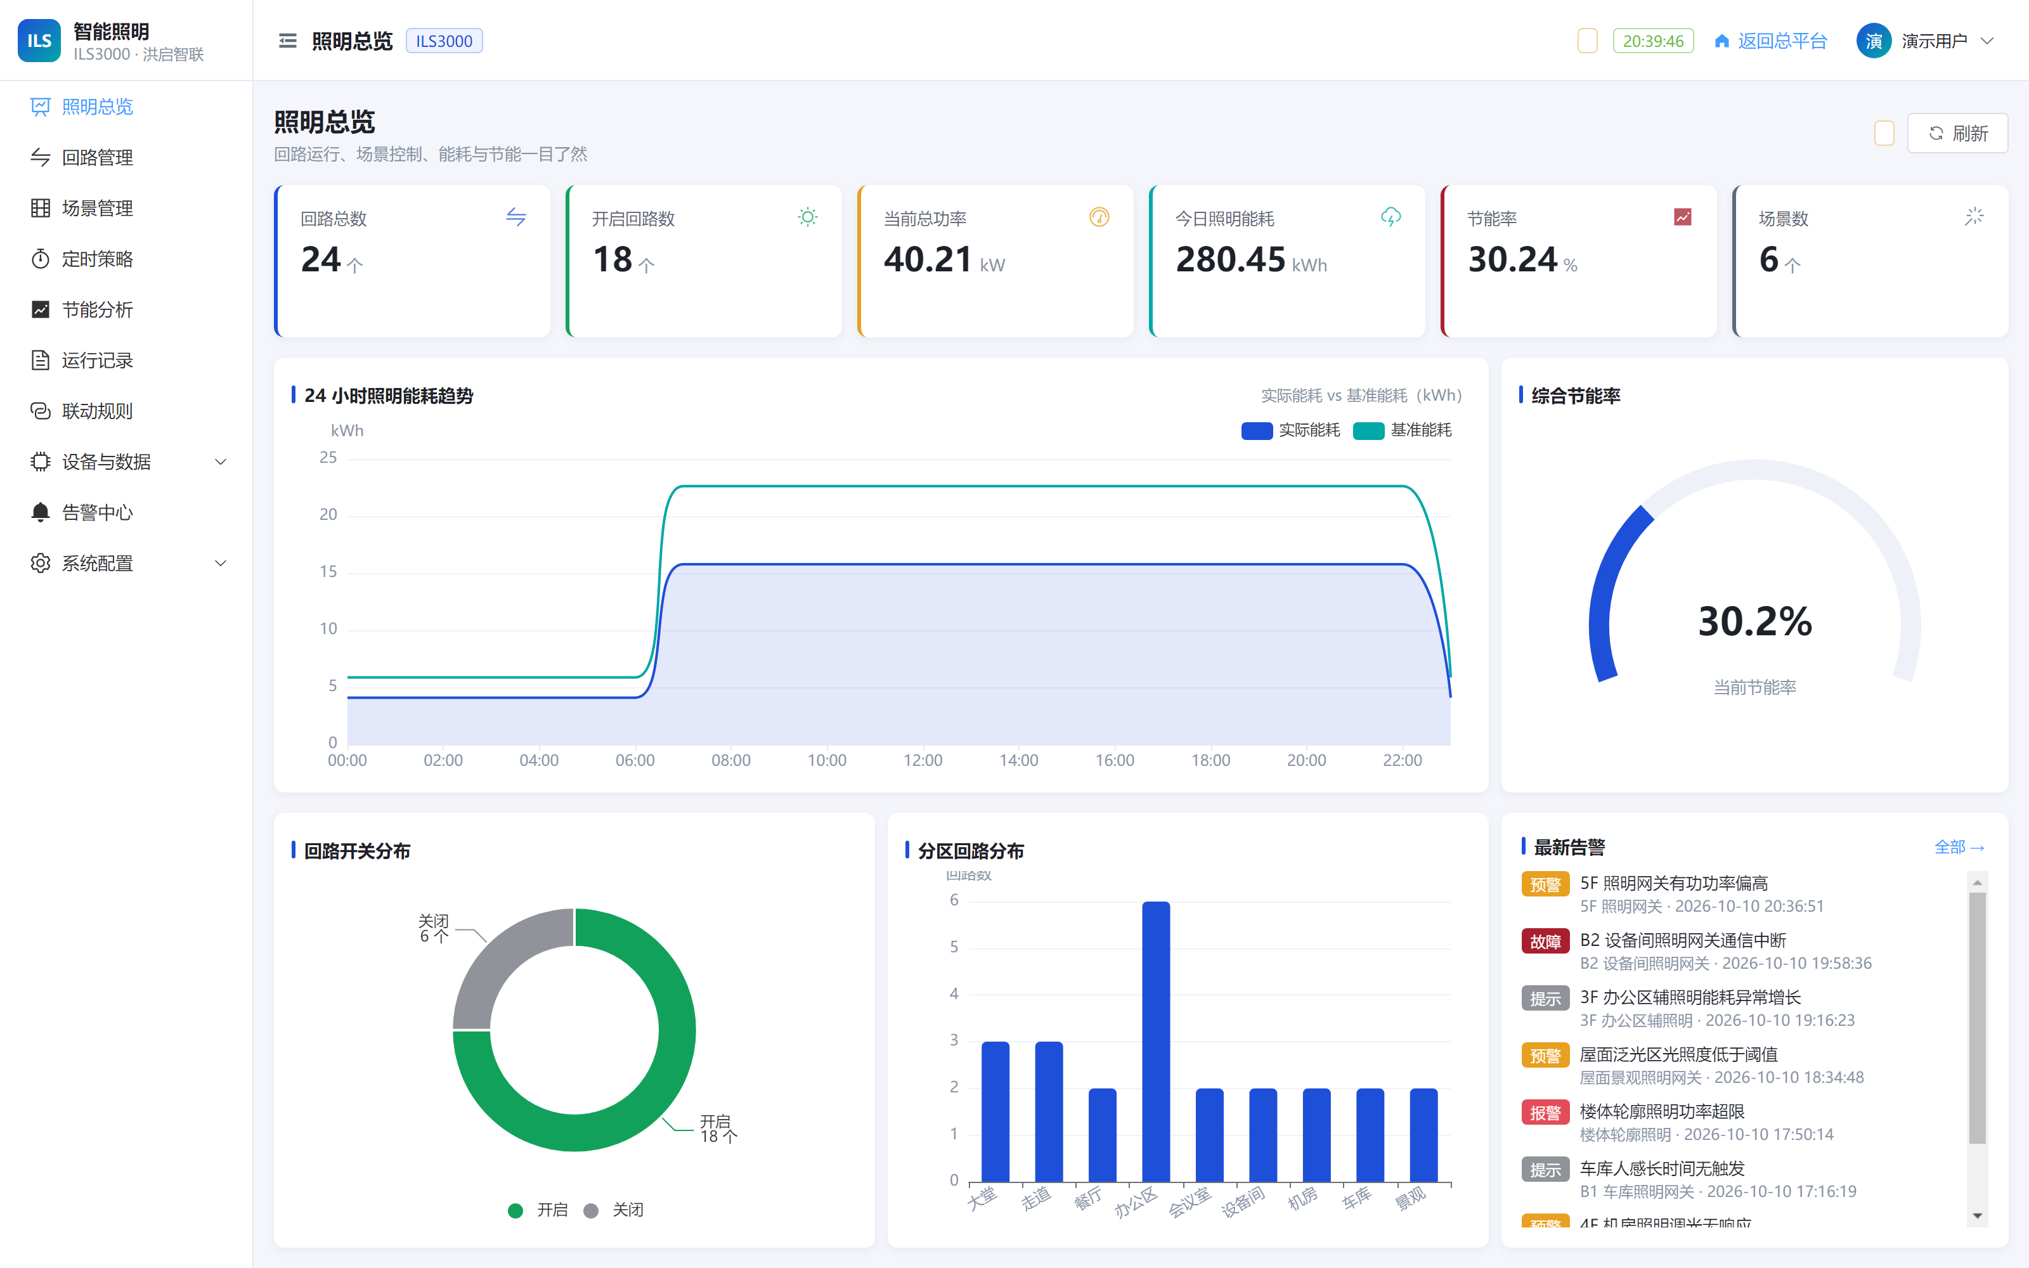Expand the 系统配置 submenu
The width and height of the screenshot is (2029, 1268).
point(221,564)
